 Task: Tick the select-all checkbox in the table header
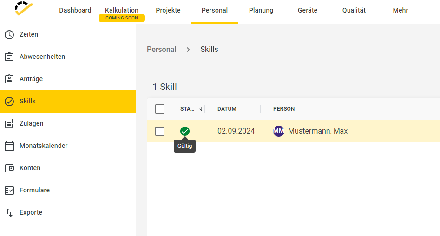click(160, 109)
